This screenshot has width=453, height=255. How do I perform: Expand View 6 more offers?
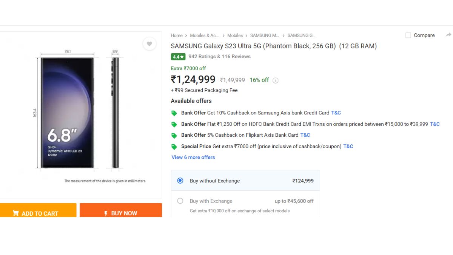(x=193, y=157)
